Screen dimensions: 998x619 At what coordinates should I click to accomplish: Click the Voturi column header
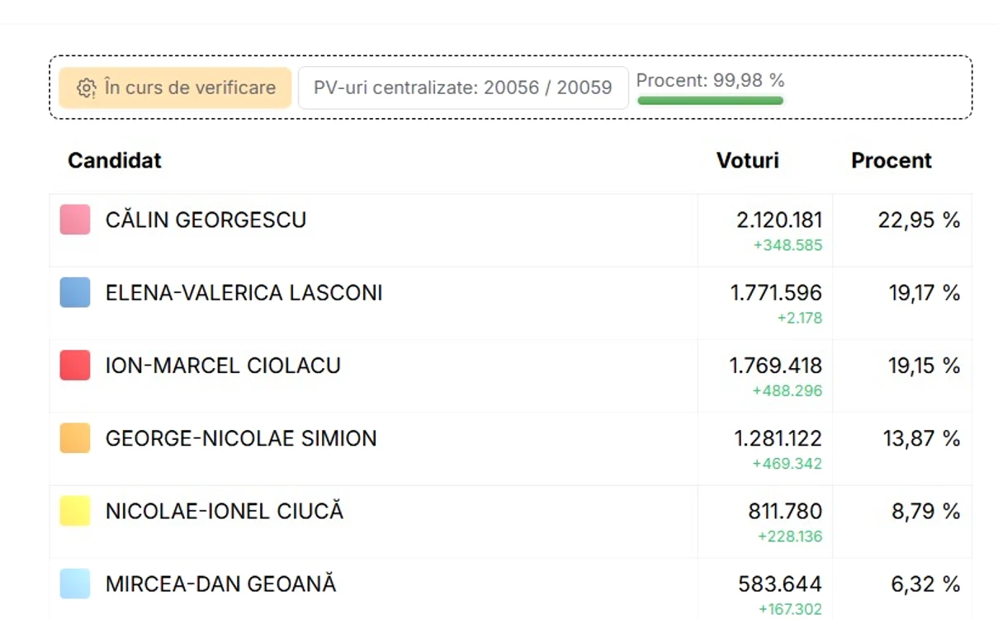748,160
